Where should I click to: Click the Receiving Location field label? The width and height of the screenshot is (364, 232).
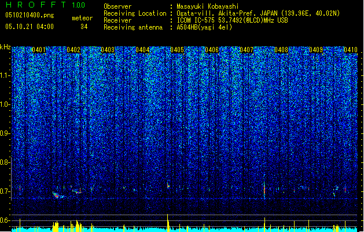coord(135,13)
